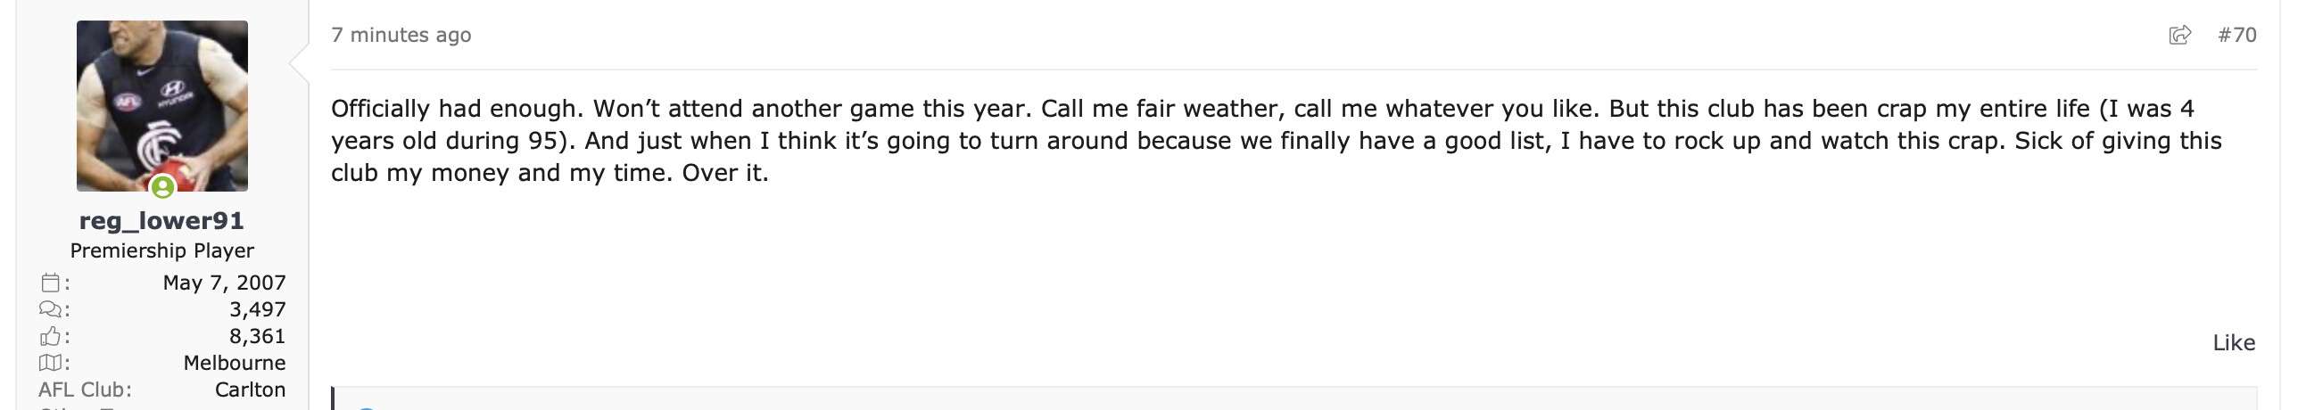Screen dimensions: 2298x410
Task: Click the May 7, 2007 join date
Action: click(x=225, y=283)
